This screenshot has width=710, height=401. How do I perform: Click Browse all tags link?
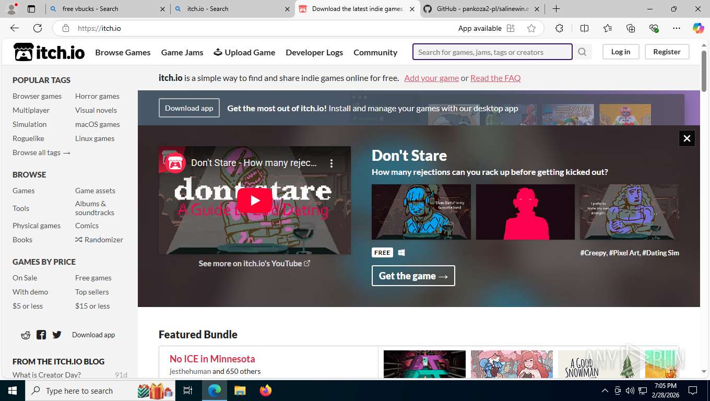(x=41, y=152)
